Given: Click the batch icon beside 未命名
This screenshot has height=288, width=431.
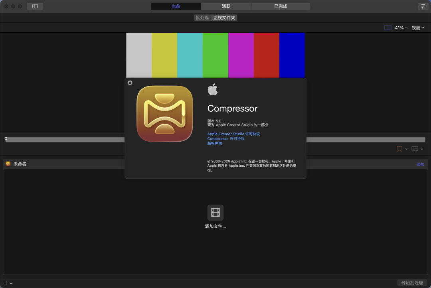Looking at the screenshot, I should 8,164.
